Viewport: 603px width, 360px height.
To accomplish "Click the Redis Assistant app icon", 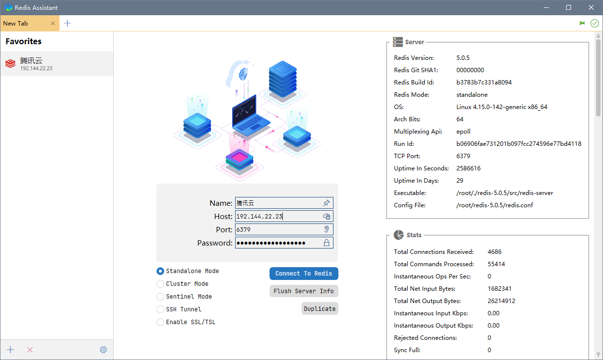I will [8, 7].
